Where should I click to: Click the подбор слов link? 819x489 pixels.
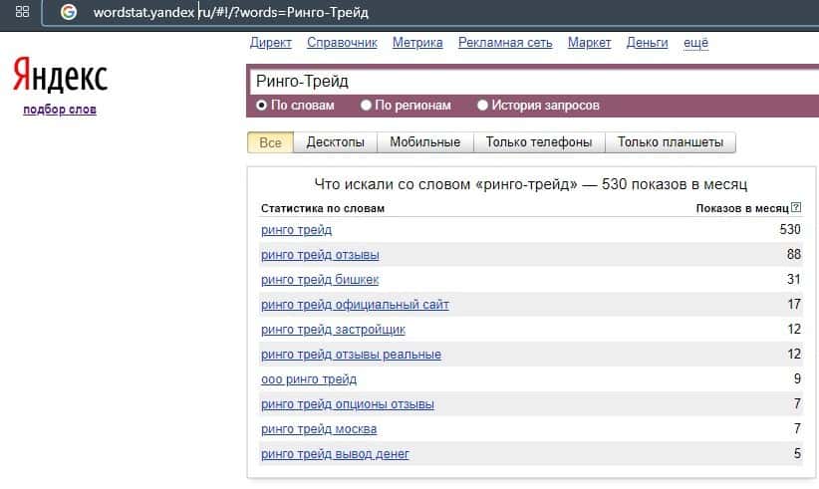point(60,109)
